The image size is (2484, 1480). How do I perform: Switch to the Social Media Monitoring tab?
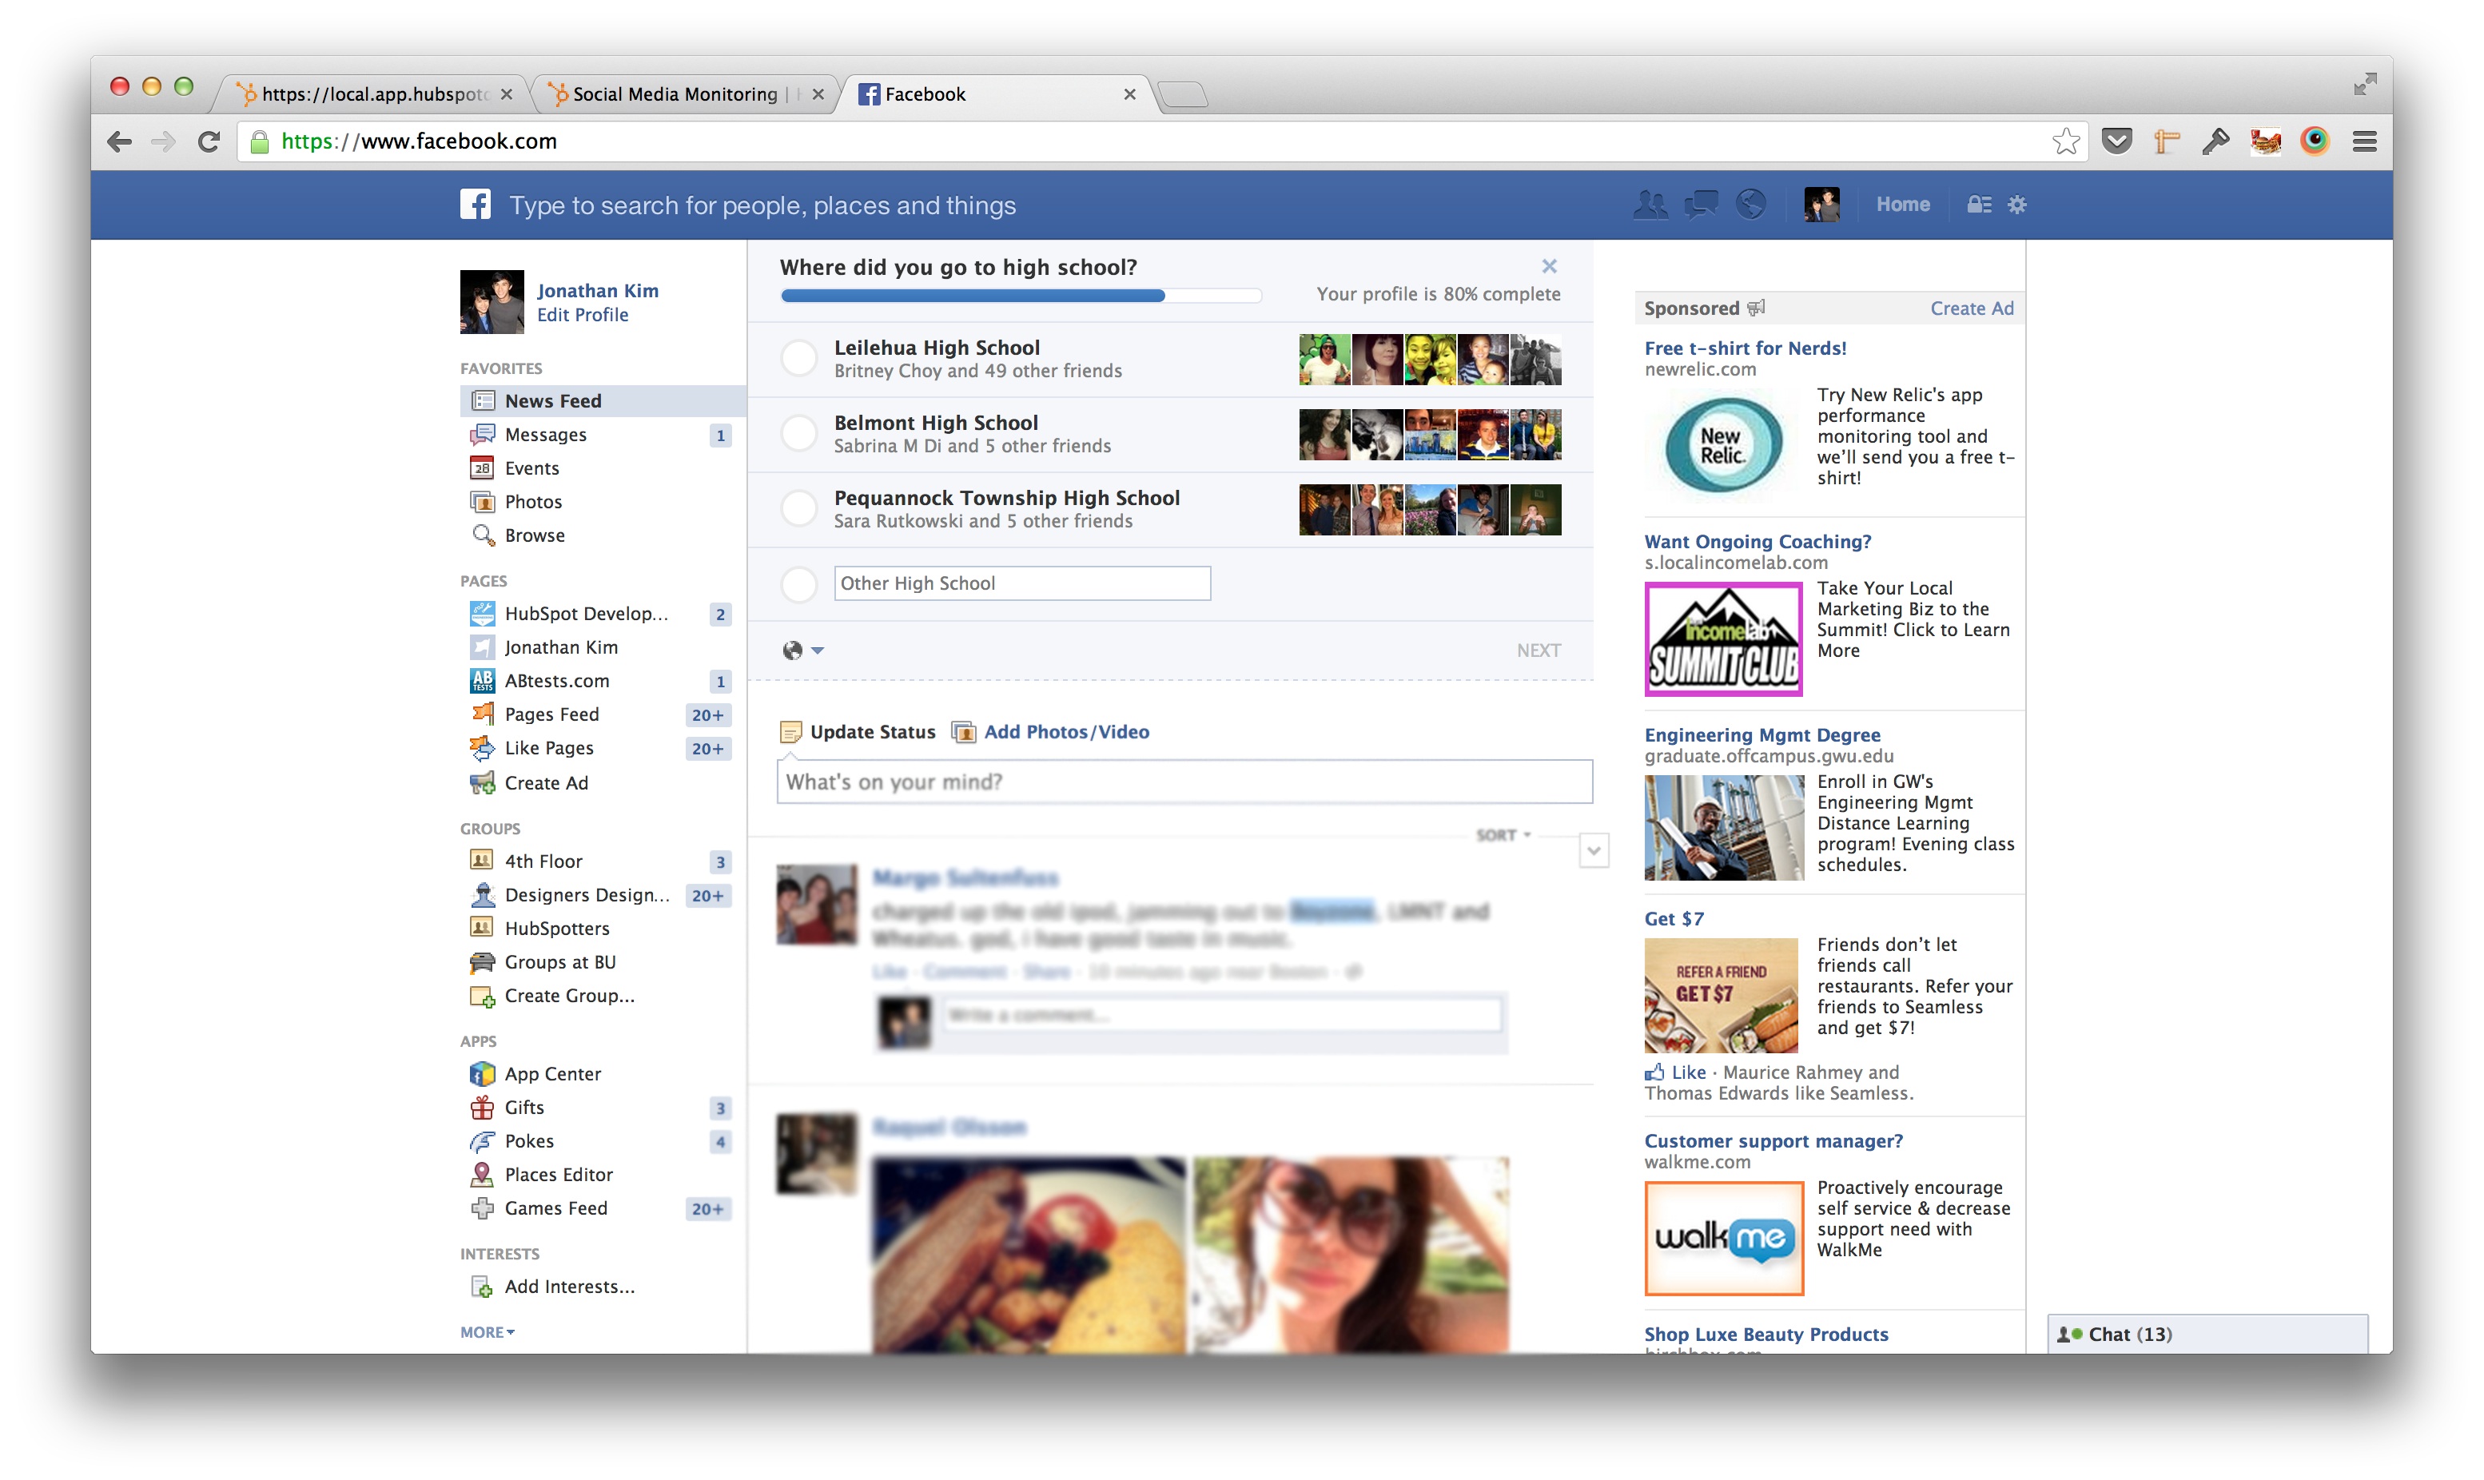[x=686, y=93]
